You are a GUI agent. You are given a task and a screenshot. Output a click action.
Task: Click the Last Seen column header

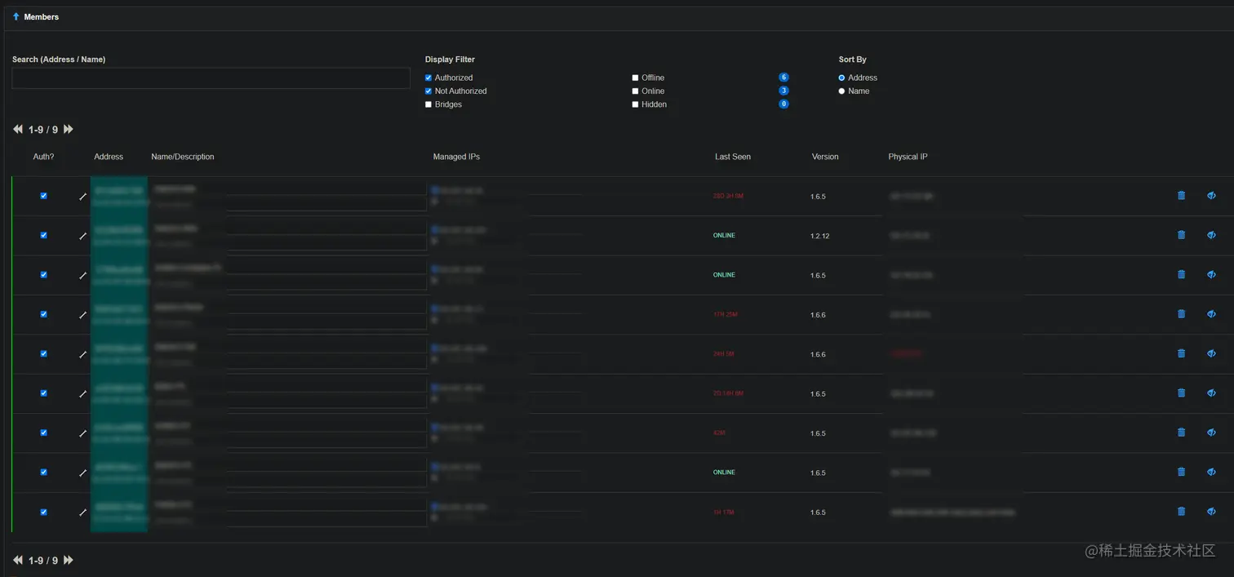[x=733, y=157]
